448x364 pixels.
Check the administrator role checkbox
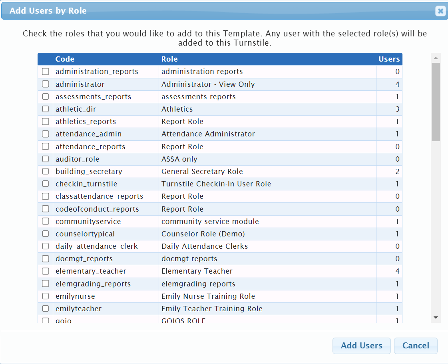tap(46, 84)
